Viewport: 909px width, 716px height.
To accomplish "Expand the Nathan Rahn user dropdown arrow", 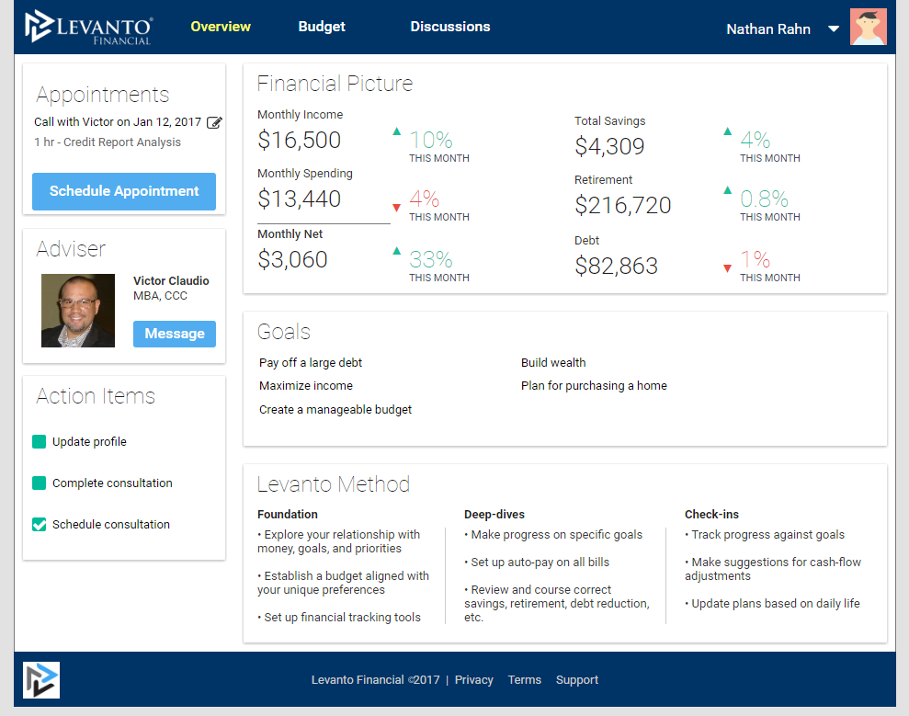I will coord(834,29).
